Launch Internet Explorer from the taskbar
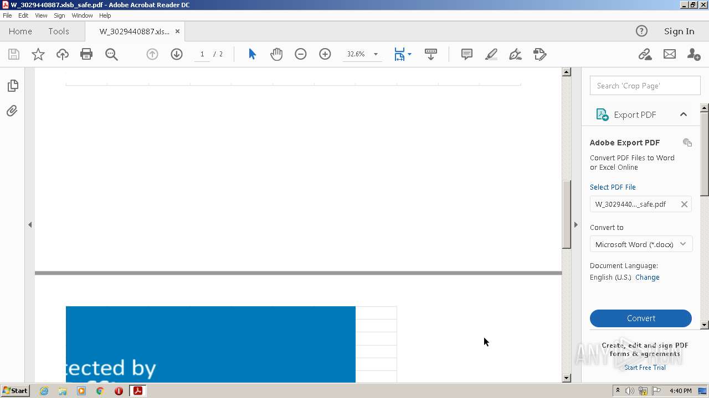 (x=44, y=391)
